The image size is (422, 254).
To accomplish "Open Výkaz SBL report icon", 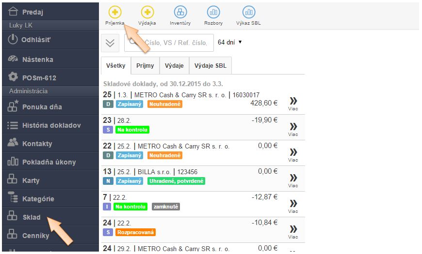I will point(248,12).
